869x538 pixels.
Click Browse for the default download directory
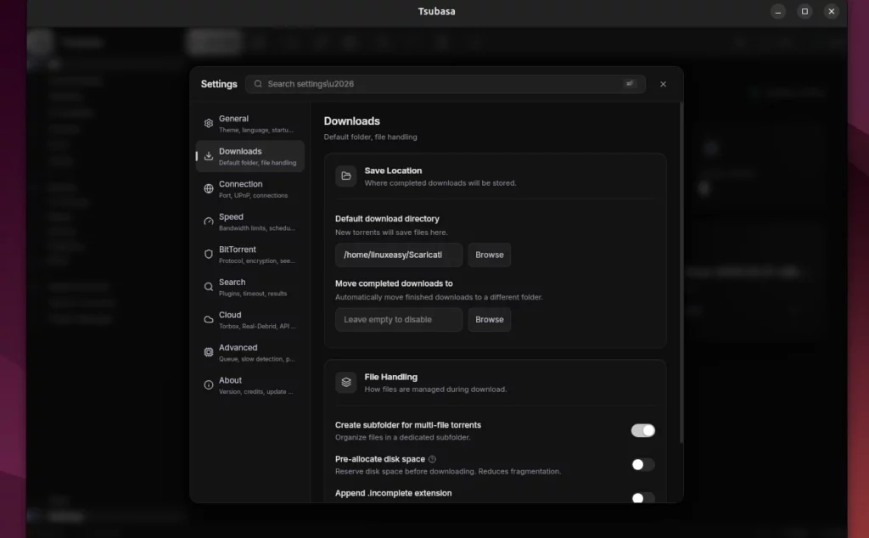pyautogui.click(x=489, y=255)
